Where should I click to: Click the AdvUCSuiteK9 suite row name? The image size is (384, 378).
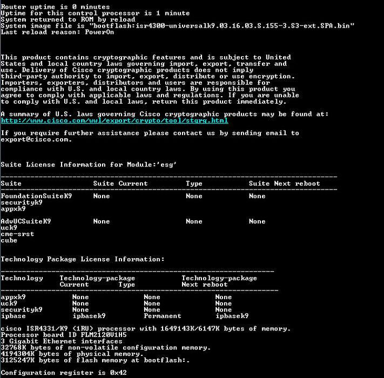[26, 221]
